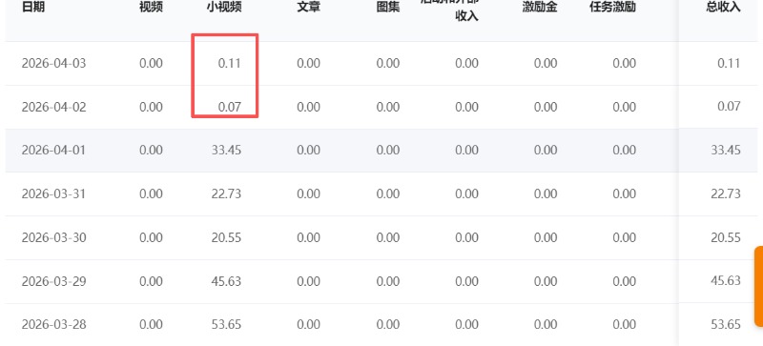
Task: Select 22.73 in the 小视频 column
Action: [226, 193]
